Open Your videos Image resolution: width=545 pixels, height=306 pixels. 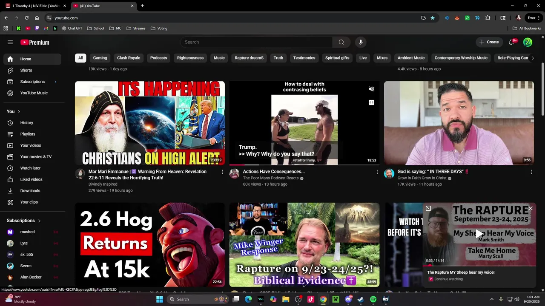coord(32,145)
